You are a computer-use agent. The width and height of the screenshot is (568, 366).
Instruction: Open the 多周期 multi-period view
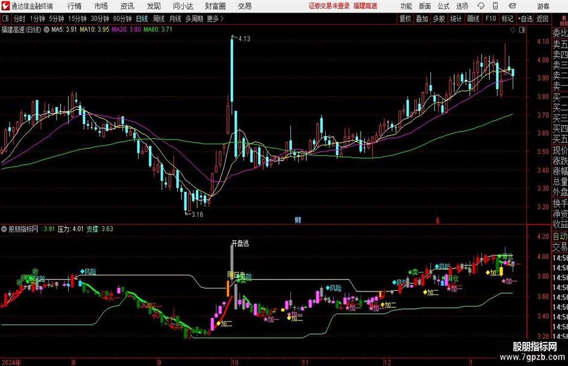[x=194, y=19]
